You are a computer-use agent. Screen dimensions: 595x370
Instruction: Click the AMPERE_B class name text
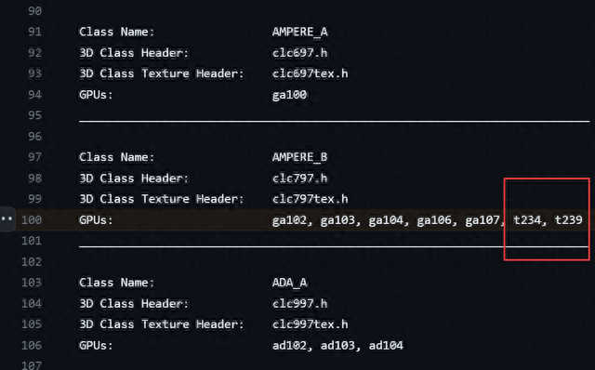(x=299, y=157)
